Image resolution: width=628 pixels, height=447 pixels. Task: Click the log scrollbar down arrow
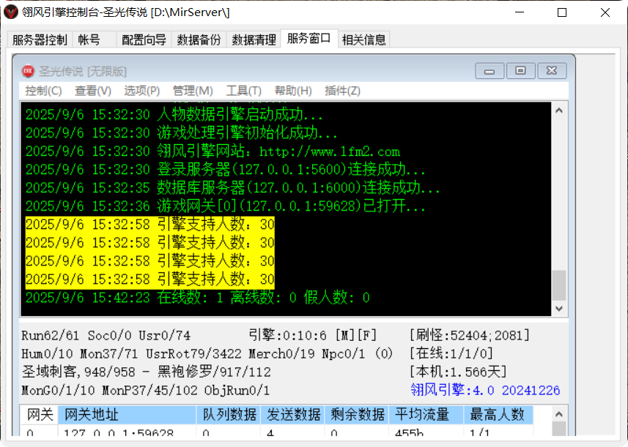[558, 309]
